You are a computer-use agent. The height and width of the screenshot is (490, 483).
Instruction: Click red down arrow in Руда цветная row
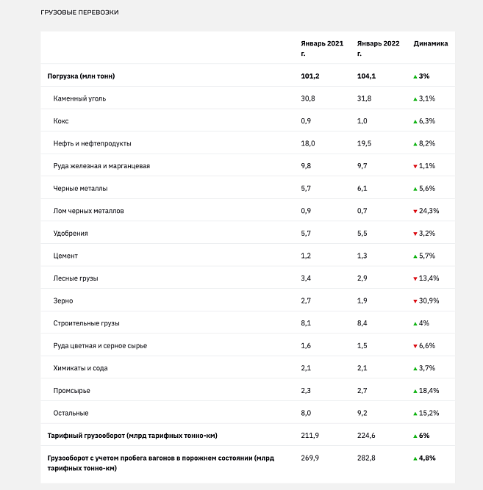(415, 346)
